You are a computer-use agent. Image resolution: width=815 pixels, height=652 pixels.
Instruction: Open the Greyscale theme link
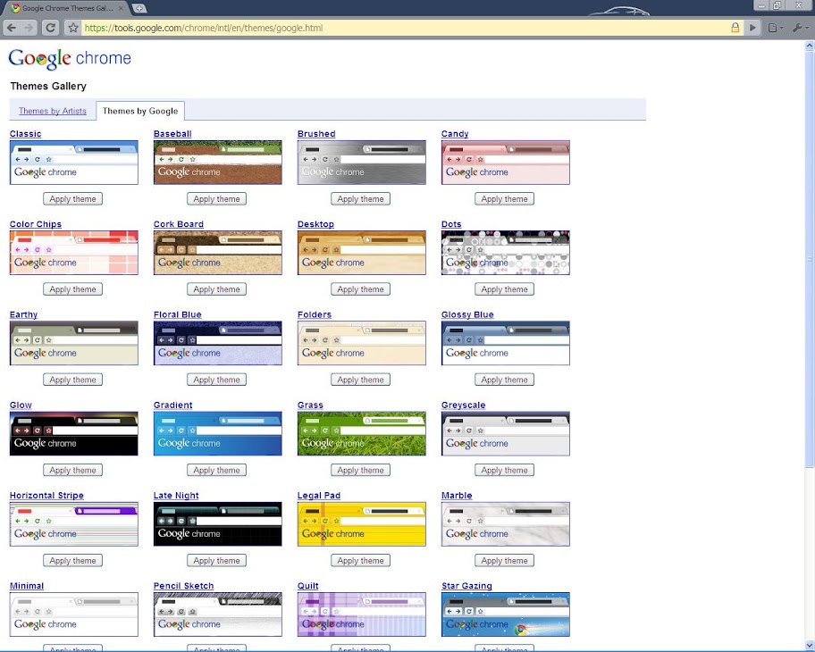point(463,405)
